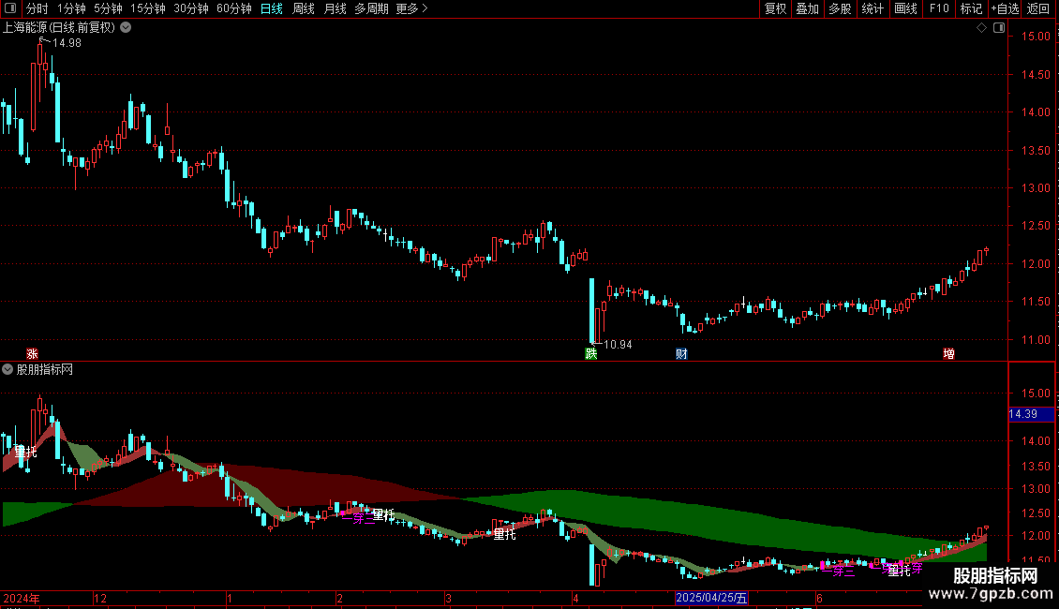Click the diamond icon in main chart
Image resolution: width=1059 pixels, height=609 pixels.
point(981,28)
